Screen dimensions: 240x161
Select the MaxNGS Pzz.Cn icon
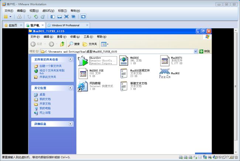coord(165,74)
